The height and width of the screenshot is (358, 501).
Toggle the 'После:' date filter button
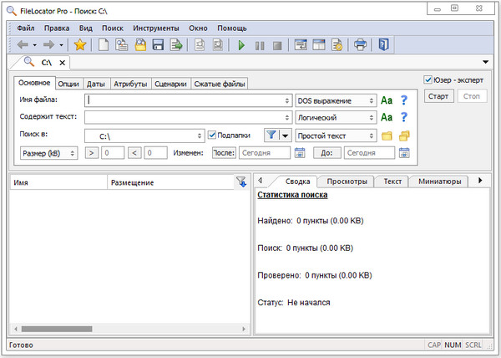[224, 152]
